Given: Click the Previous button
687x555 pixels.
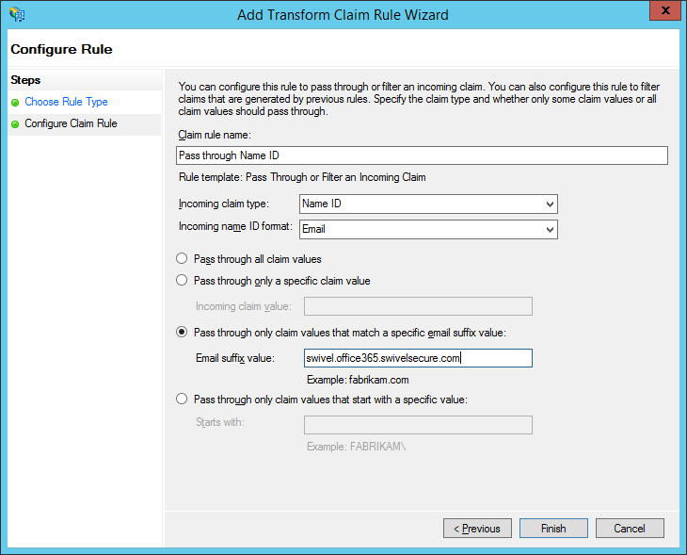Looking at the screenshot, I should (477, 529).
